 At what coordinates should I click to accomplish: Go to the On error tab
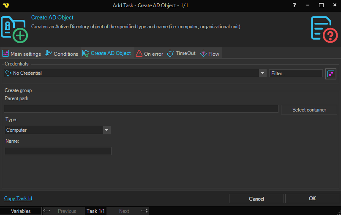tap(150, 54)
